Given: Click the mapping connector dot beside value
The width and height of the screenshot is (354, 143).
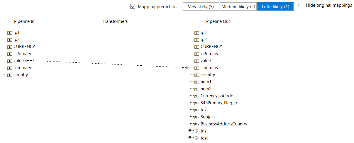Looking at the screenshot, I should 26,60.
